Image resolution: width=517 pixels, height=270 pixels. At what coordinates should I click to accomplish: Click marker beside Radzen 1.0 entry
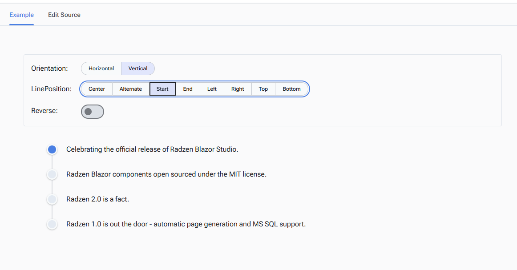coord(52,224)
